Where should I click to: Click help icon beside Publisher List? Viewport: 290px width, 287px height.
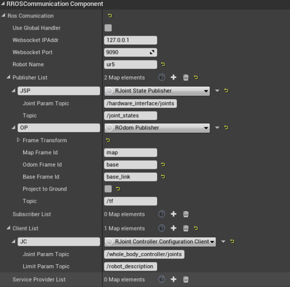(x=161, y=77)
